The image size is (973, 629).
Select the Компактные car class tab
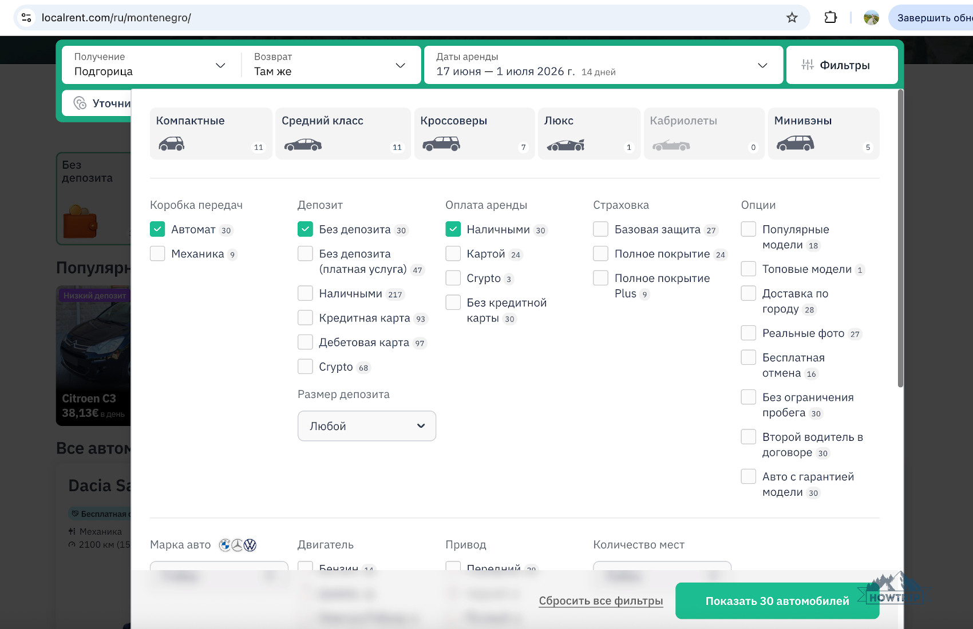coord(211,133)
